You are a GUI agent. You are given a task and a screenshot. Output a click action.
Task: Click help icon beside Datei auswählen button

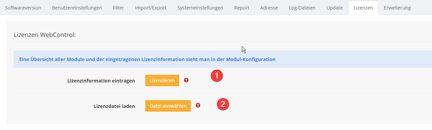198,106
